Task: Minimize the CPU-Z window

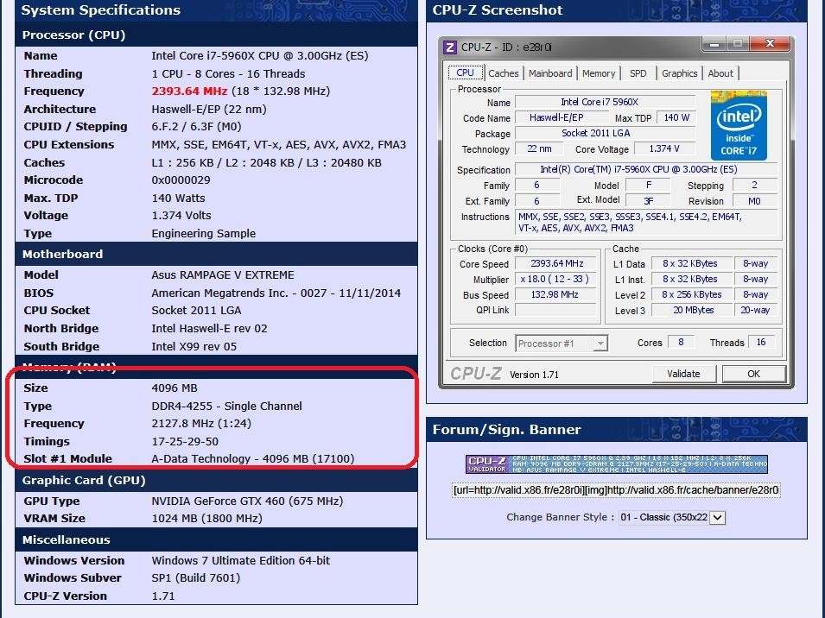Action: [x=714, y=44]
